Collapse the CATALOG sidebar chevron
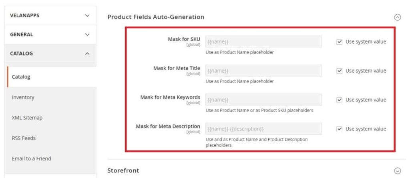The width and height of the screenshot is (410, 178). point(87,53)
